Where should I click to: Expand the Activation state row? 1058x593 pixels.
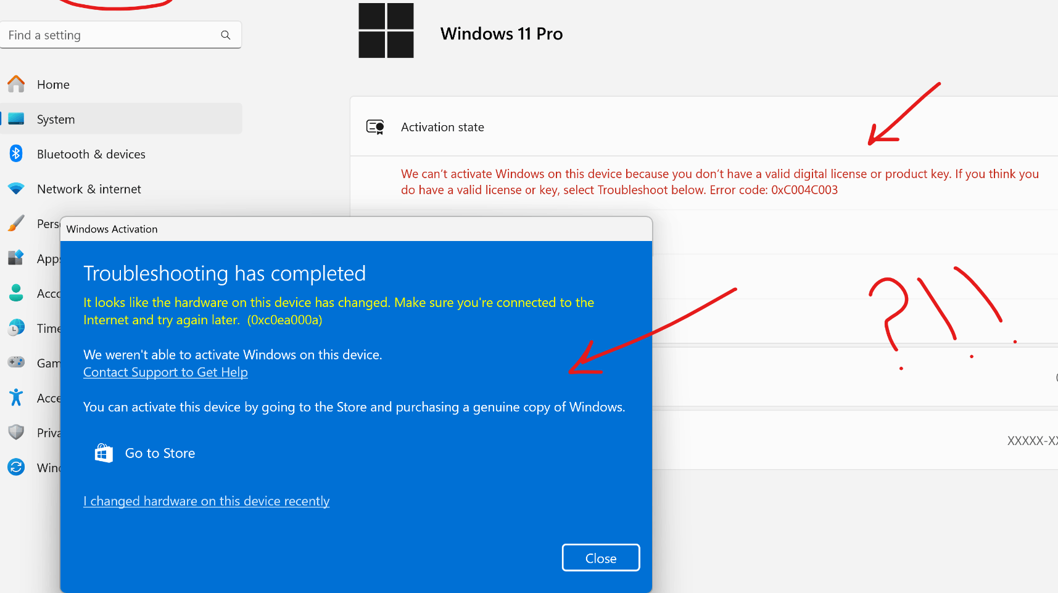coord(704,127)
